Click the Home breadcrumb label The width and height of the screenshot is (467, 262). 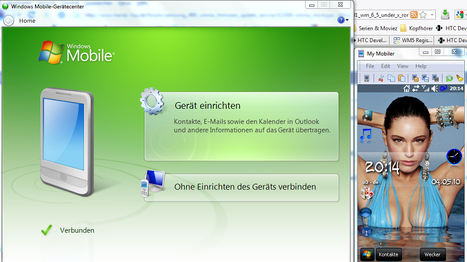click(x=27, y=21)
